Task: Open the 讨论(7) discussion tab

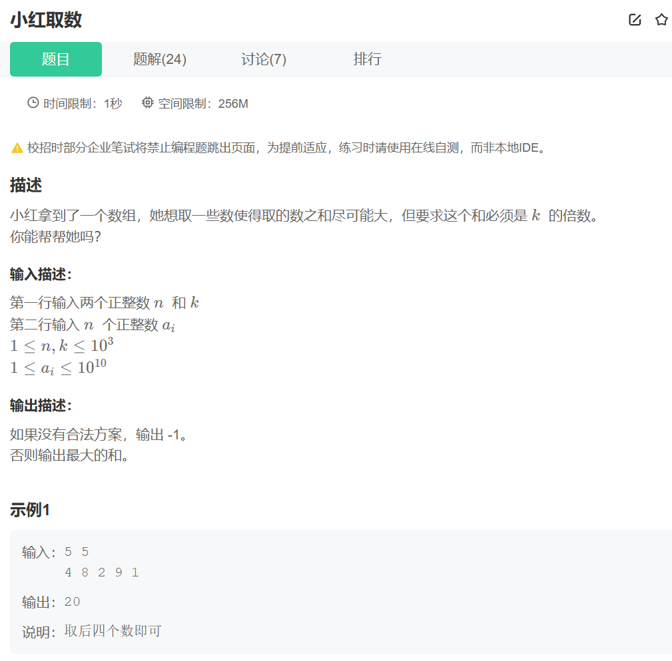Action: coord(264,59)
